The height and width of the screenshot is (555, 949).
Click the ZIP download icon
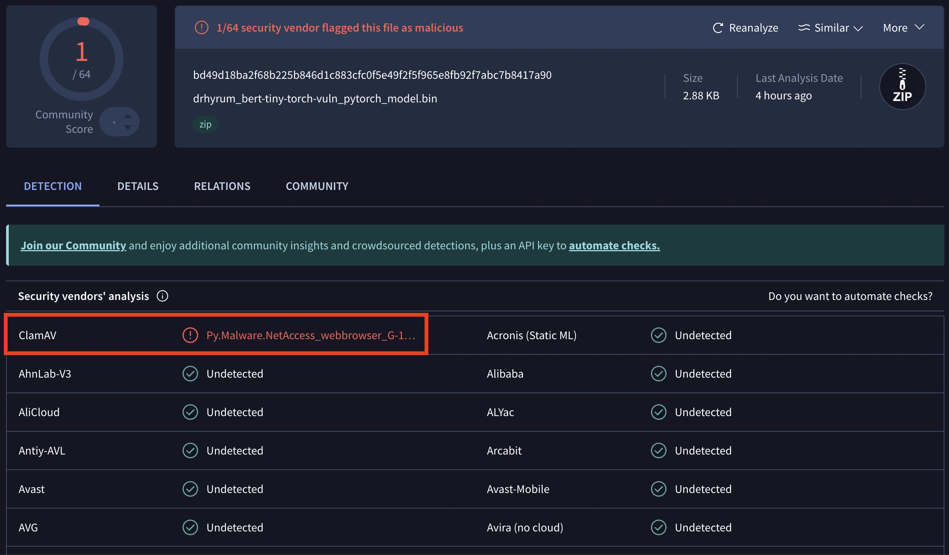click(903, 86)
